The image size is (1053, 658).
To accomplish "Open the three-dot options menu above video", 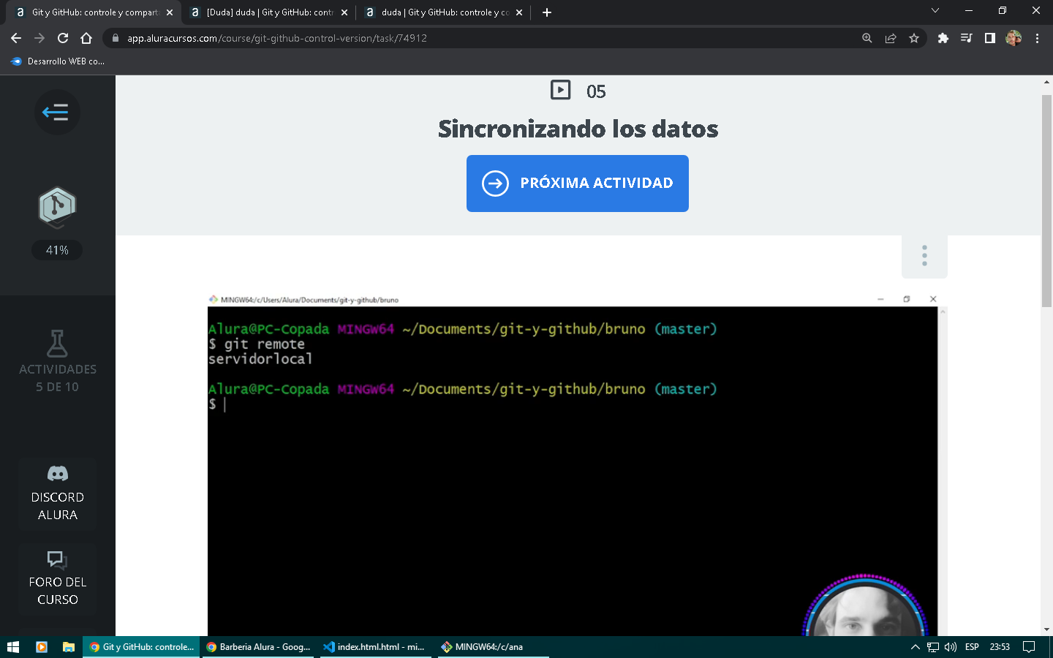I will pyautogui.click(x=924, y=256).
